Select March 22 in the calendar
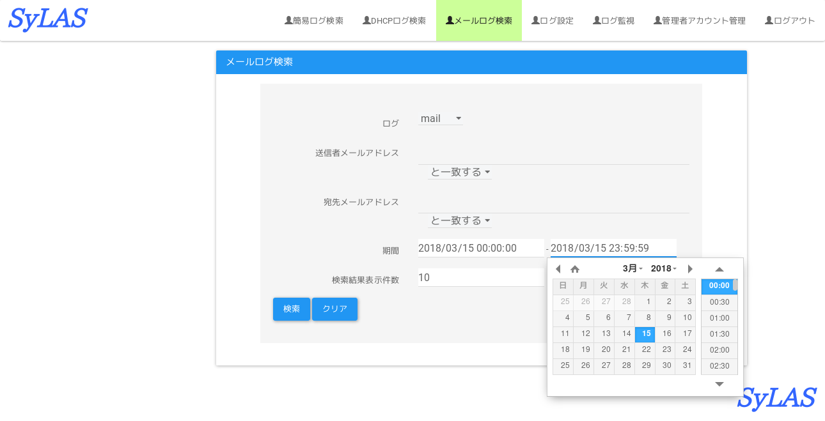 pyautogui.click(x=645, y=349)
